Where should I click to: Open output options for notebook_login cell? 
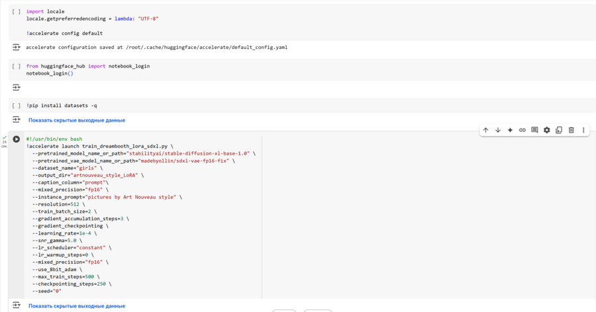coord(17,87)
